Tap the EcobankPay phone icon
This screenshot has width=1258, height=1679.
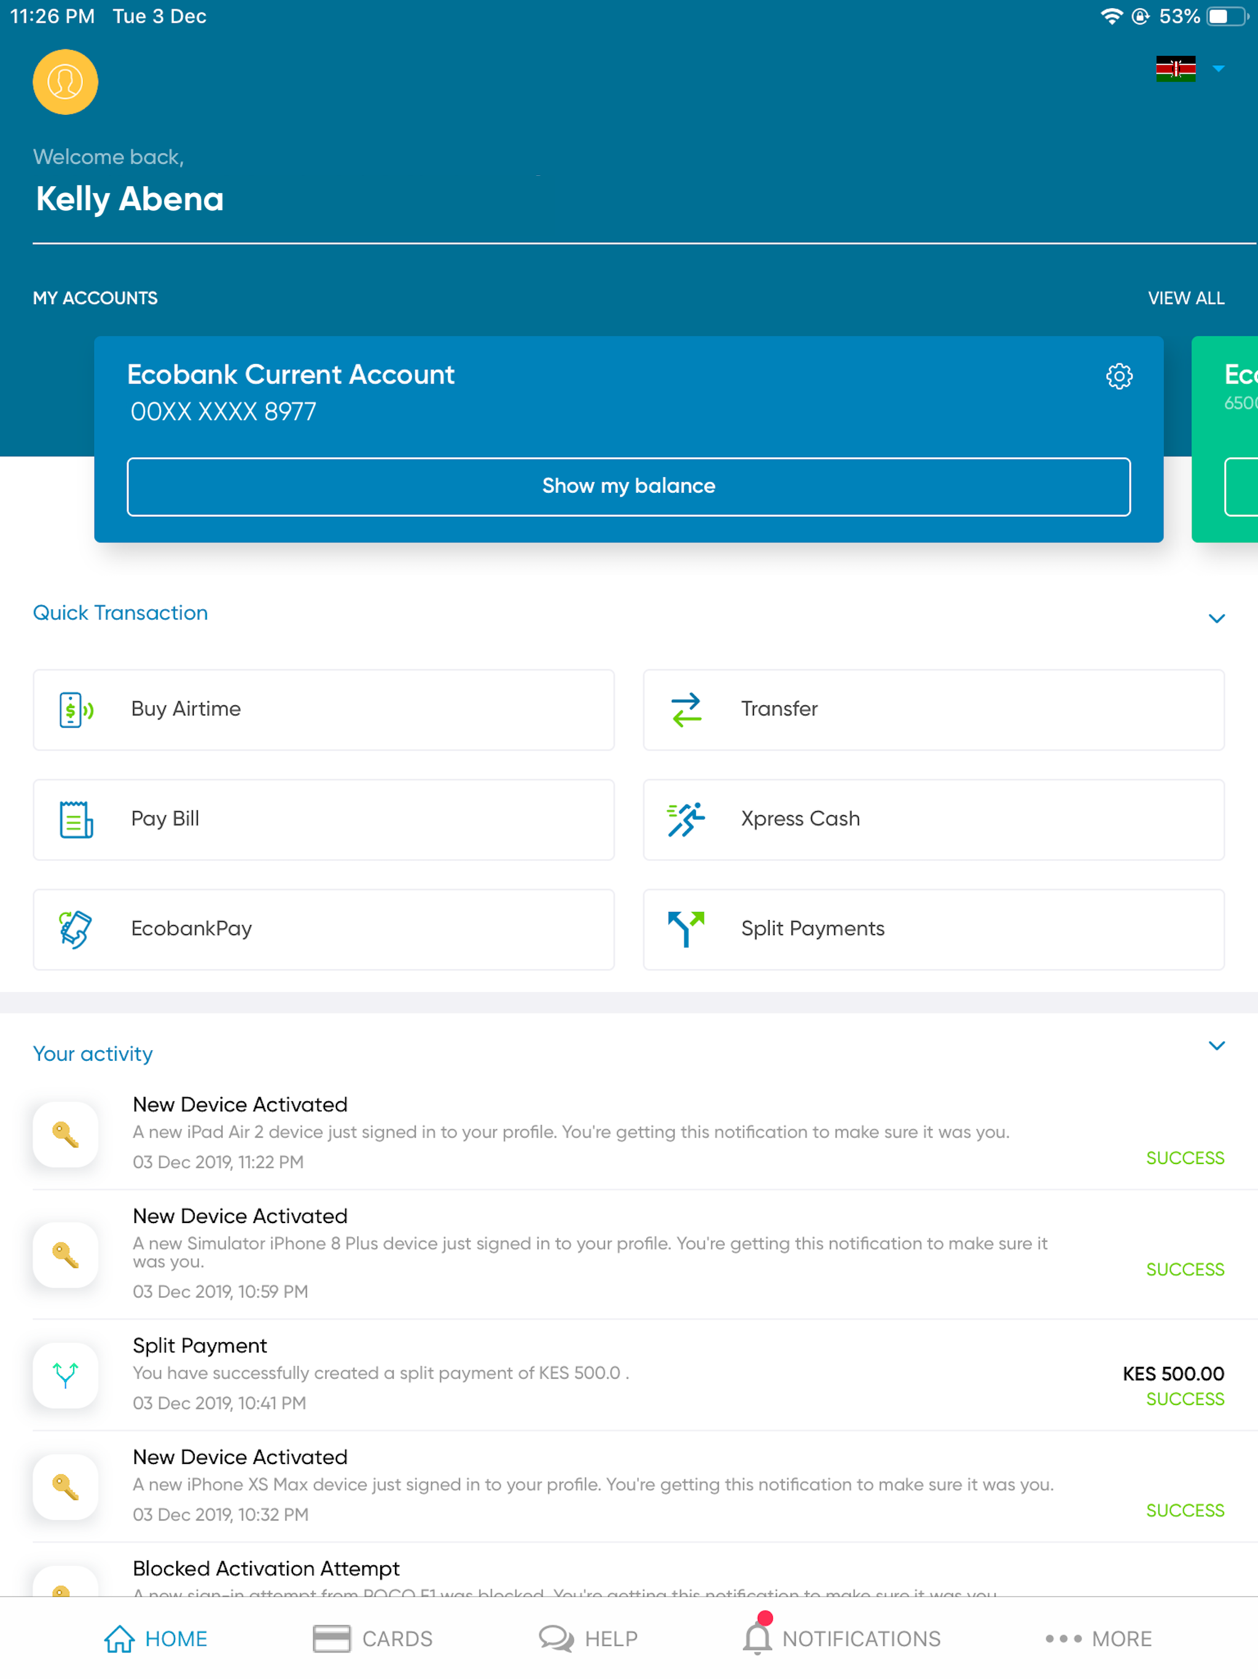[76, 929]
